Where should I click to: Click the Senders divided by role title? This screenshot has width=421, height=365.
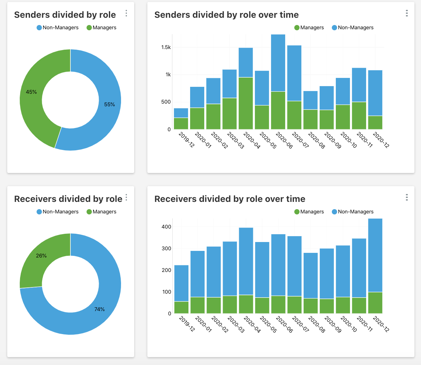click(65, 15)
